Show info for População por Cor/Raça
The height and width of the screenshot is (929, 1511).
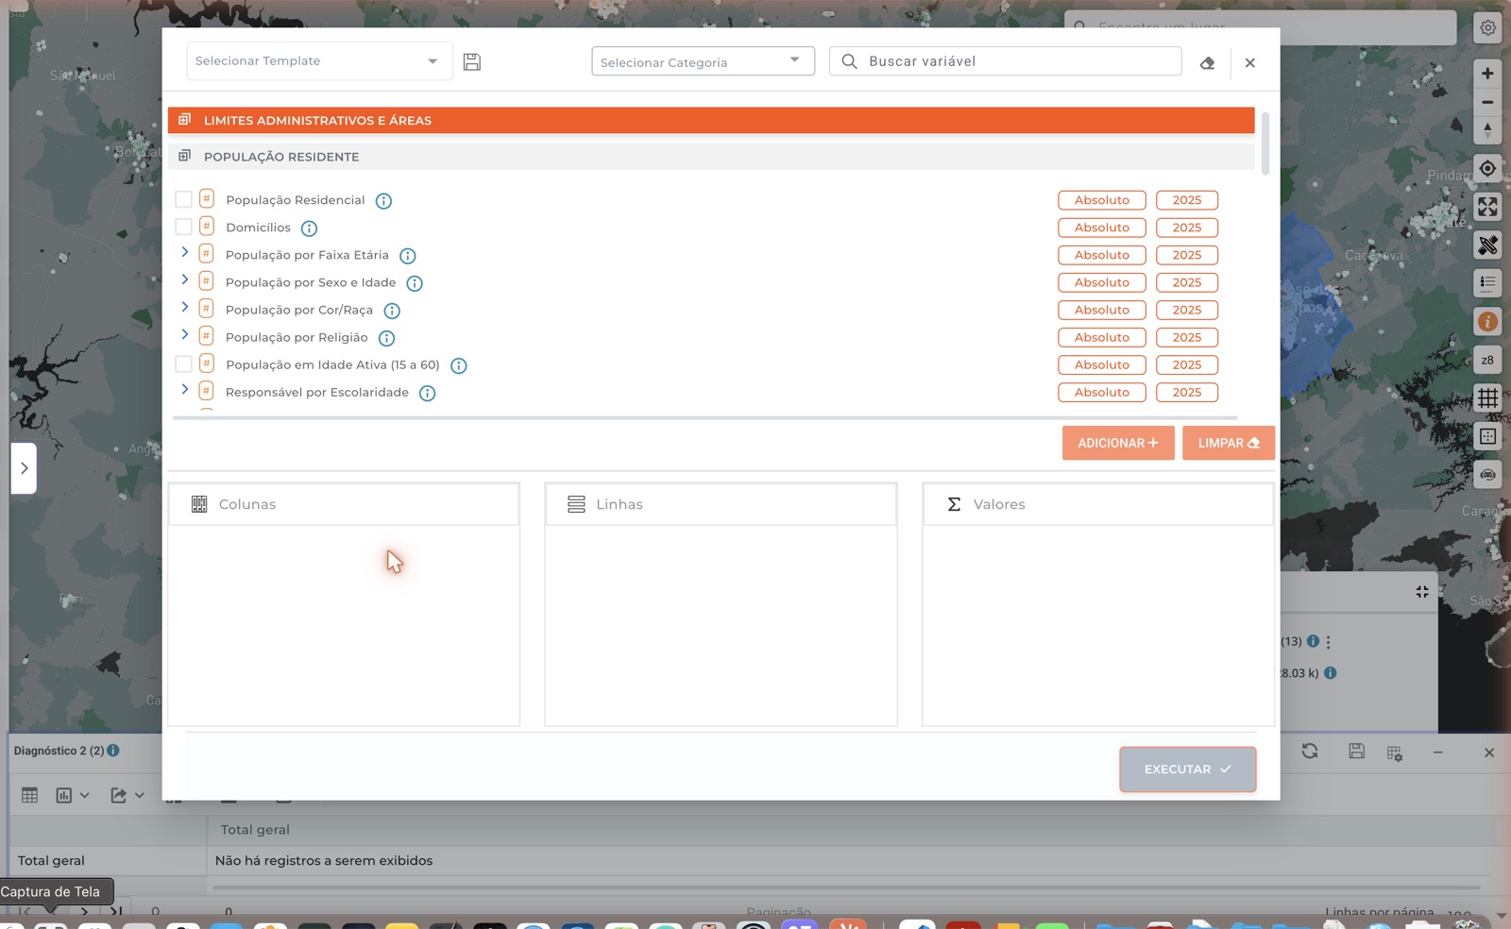tap(392, 311)
